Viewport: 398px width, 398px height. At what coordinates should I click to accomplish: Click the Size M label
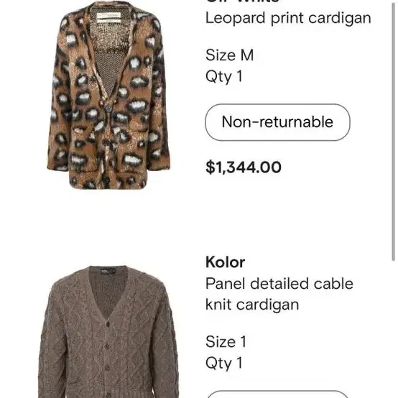pos(229,55)
